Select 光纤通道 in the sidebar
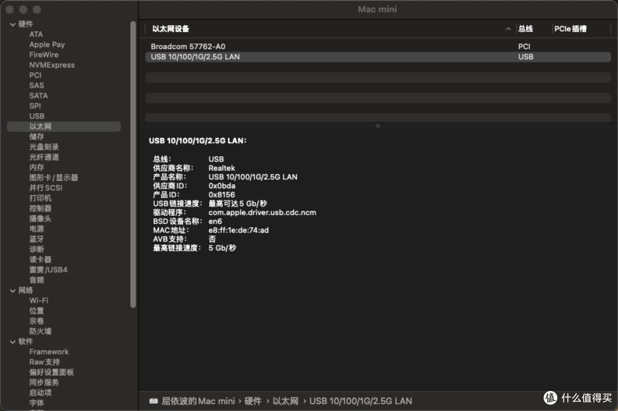Viewport: 618px width, 411px height. coord(43,157)
